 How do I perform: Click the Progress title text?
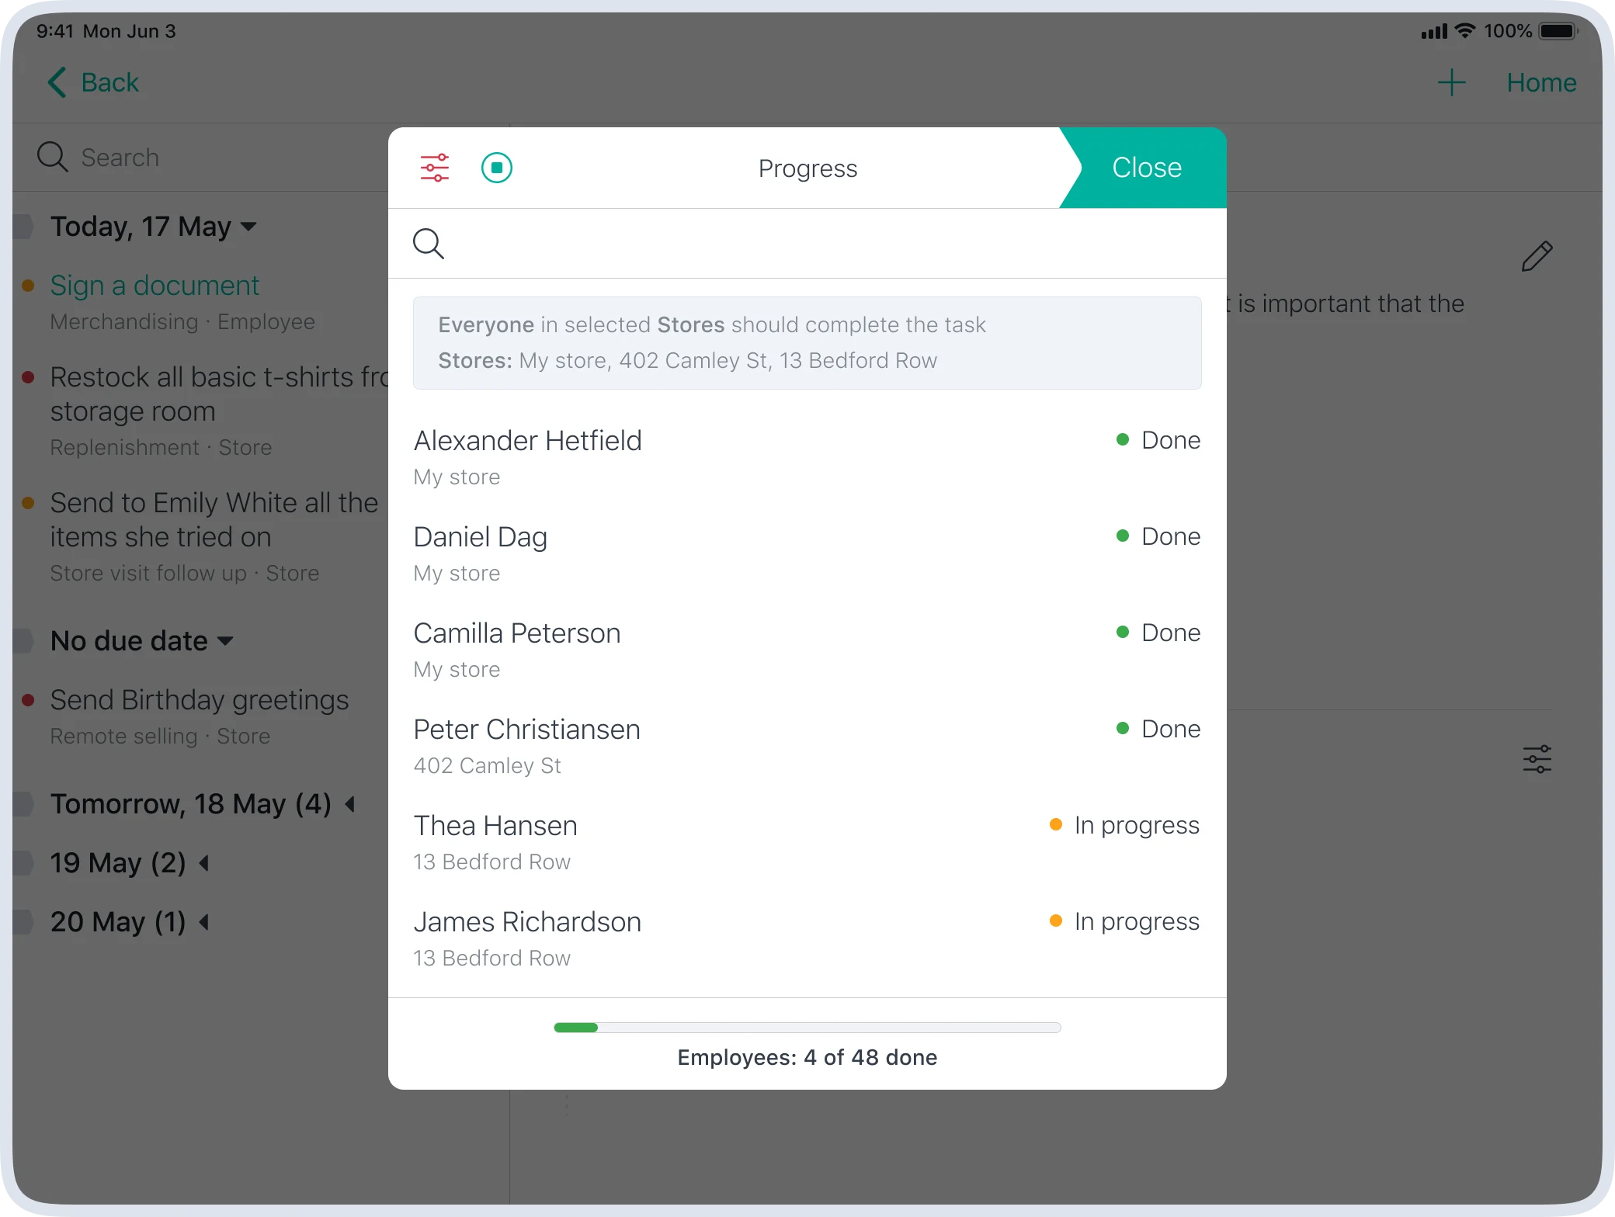(x=807, y=168)
